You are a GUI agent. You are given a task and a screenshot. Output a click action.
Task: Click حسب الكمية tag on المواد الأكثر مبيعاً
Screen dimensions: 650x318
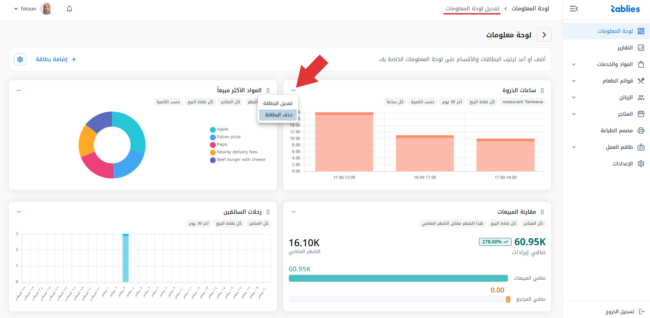click(168, 102)
